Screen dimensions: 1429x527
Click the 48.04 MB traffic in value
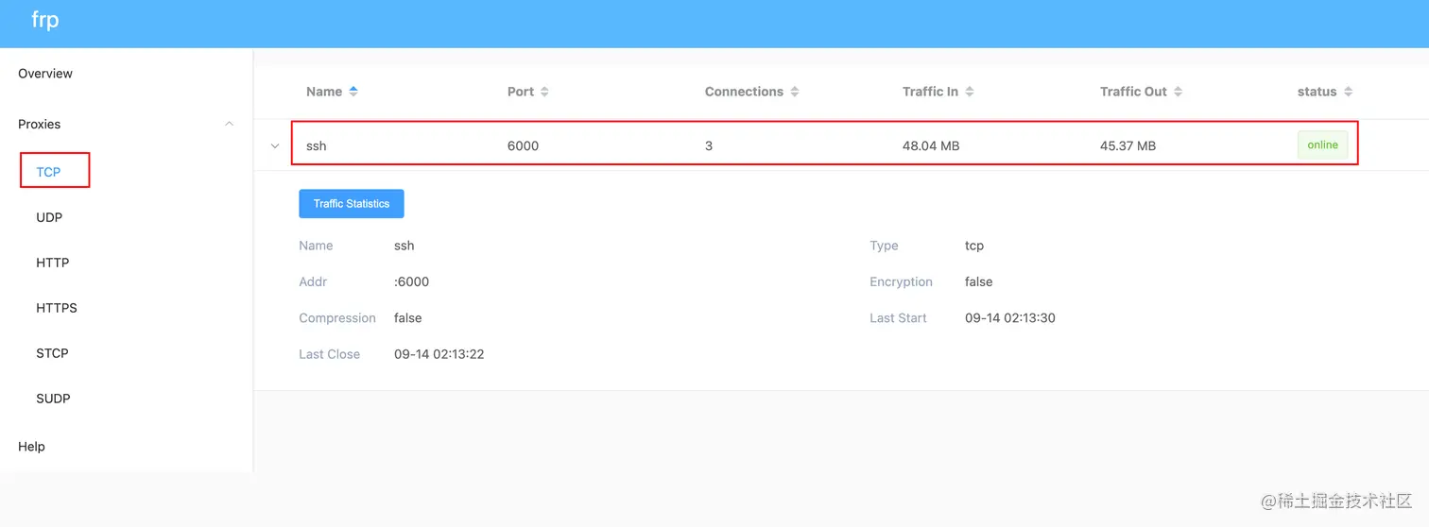point(931,145)
